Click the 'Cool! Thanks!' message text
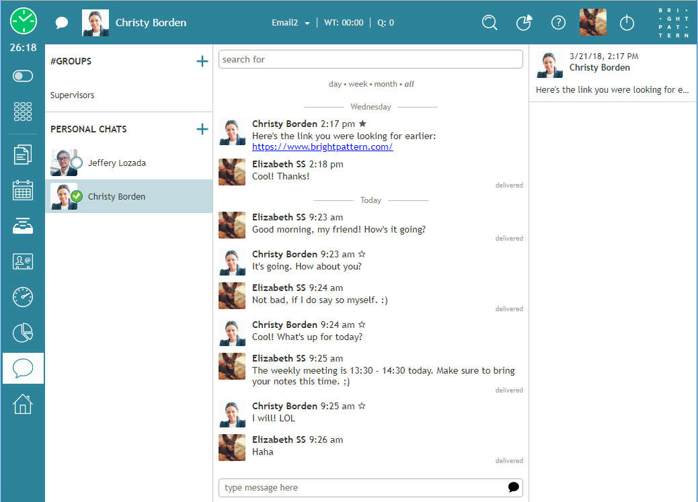Screen dimensions: 698x502 (280, 176)
